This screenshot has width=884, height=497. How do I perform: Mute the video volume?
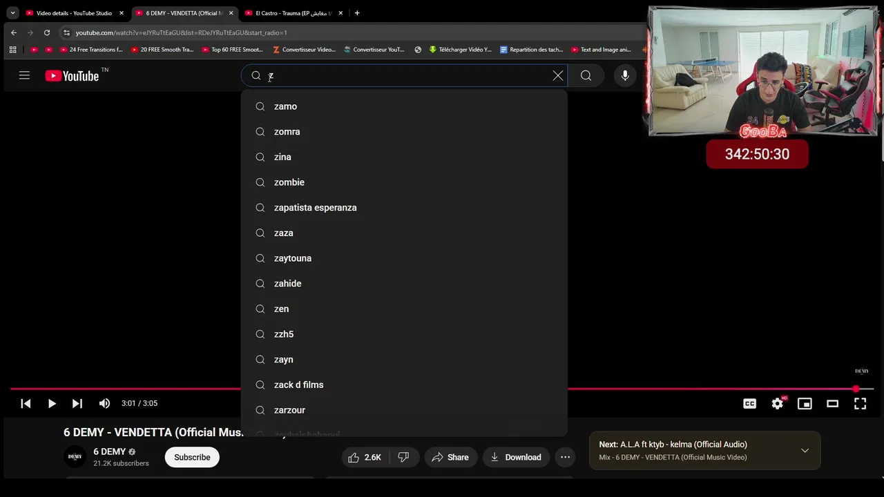click(x=104, y=404)
